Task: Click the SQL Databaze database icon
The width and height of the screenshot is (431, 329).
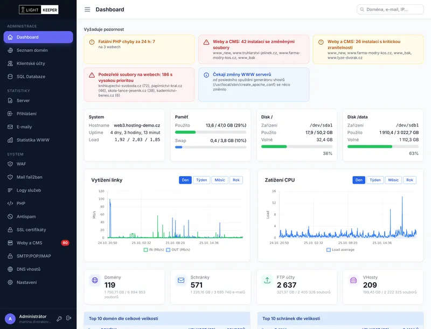Action: (10, 76)
